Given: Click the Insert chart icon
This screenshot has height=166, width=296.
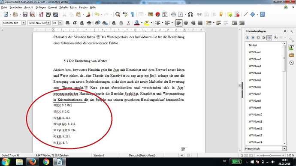Looking at the screenshot, I should [158, 14].
